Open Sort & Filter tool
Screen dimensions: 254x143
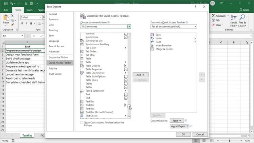(234, 21)
